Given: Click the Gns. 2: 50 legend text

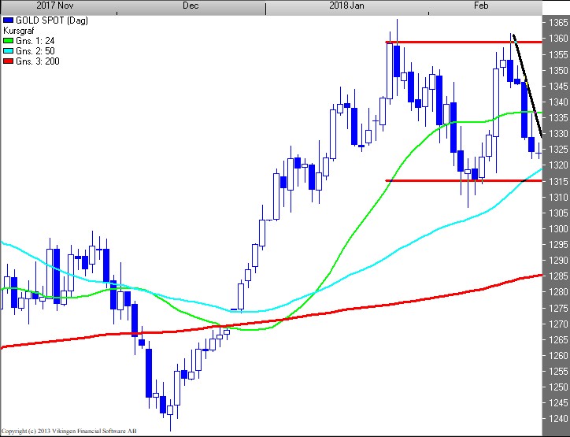Looking at the screenshot, I should 35,50.
